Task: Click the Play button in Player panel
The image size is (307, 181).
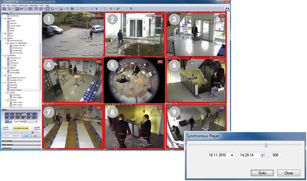Action: 21,114
